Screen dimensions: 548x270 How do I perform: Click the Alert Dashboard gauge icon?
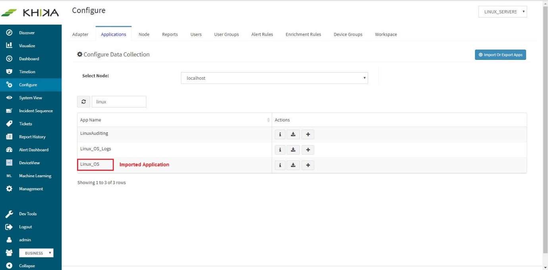click(x=9, y=150)
